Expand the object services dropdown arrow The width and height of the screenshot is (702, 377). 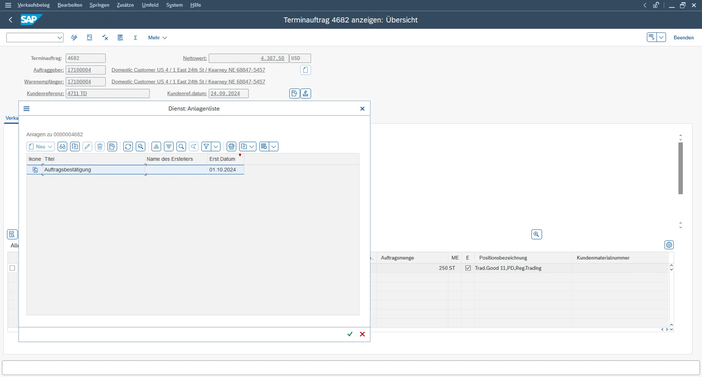click(661, 37)
